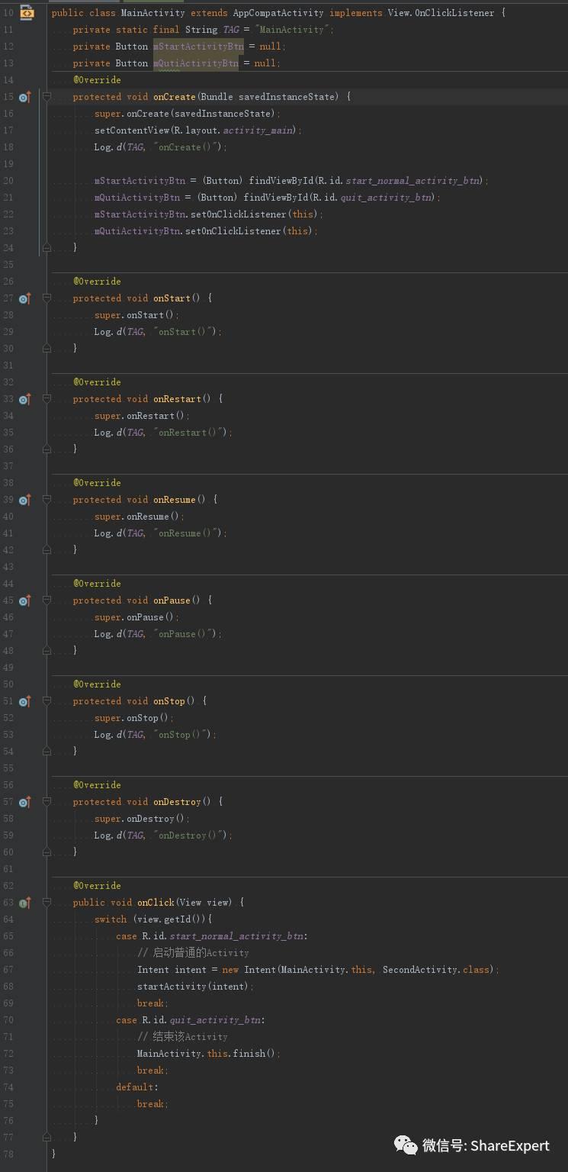Click the onClick method name

156,903
